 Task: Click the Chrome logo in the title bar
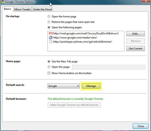click(2, 2)
